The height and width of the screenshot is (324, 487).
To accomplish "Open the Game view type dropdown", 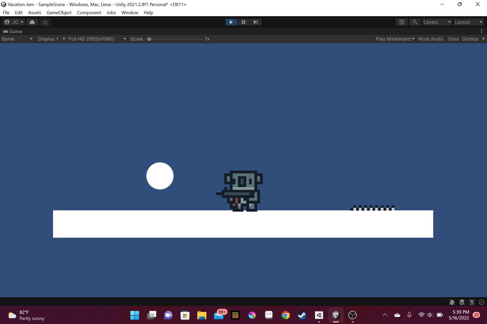I will 17,39.
